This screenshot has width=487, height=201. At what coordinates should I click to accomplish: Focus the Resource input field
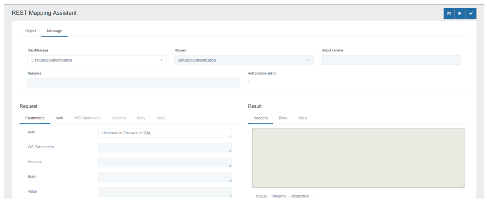click(133, 83)
